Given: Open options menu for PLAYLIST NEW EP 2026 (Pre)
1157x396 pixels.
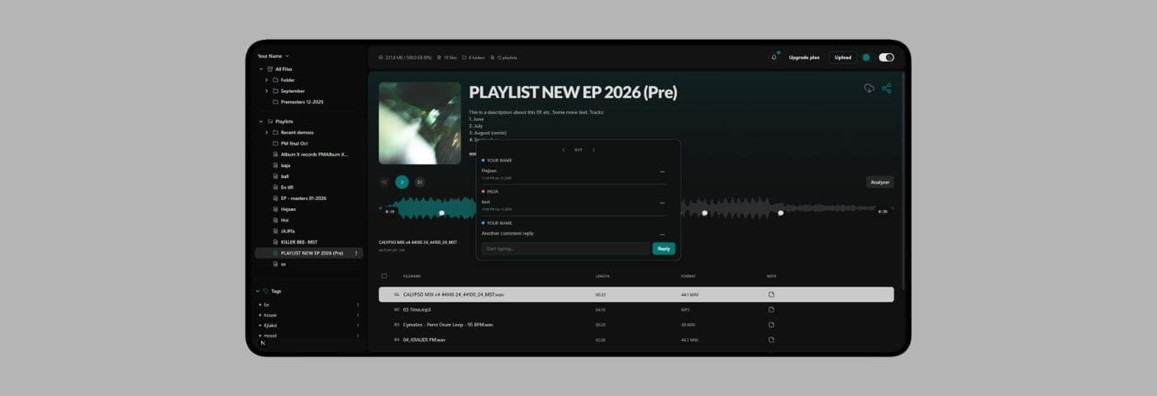Looking at the screenshot, I should (356, 253).
